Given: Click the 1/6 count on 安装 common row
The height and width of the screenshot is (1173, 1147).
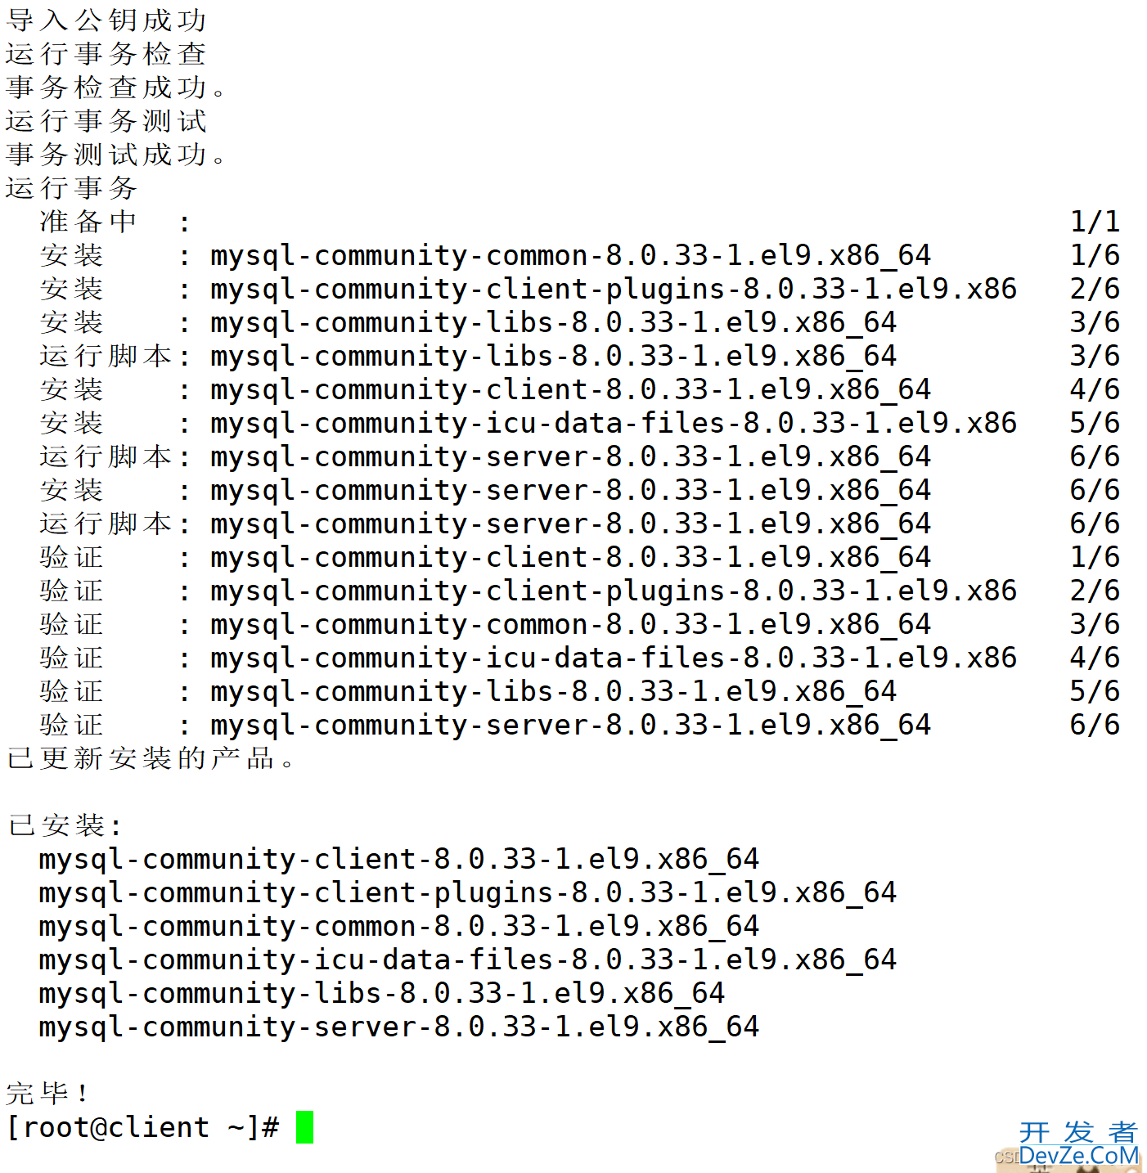Looking at the screenshot, I should click(x=1095, y=255).
